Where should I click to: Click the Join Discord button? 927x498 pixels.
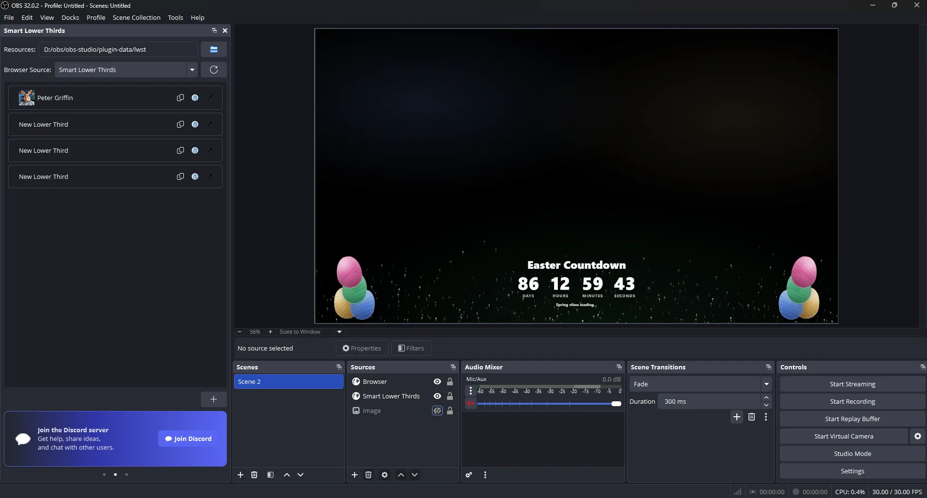(x=188, y=439)
